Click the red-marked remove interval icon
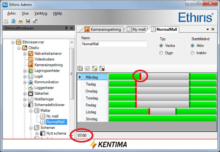Viewport: 220px width, 152px height. pos(102,68)
